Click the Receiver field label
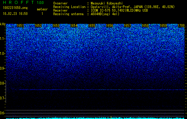Image resolution: width=187 pixels, height=119 pixels. tap(60, 10)
